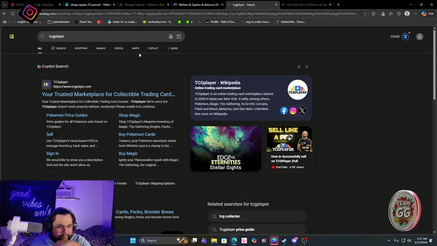Show hidden system tray icons
This screenshot has height=246, width=437.
[x=389, y=241]
